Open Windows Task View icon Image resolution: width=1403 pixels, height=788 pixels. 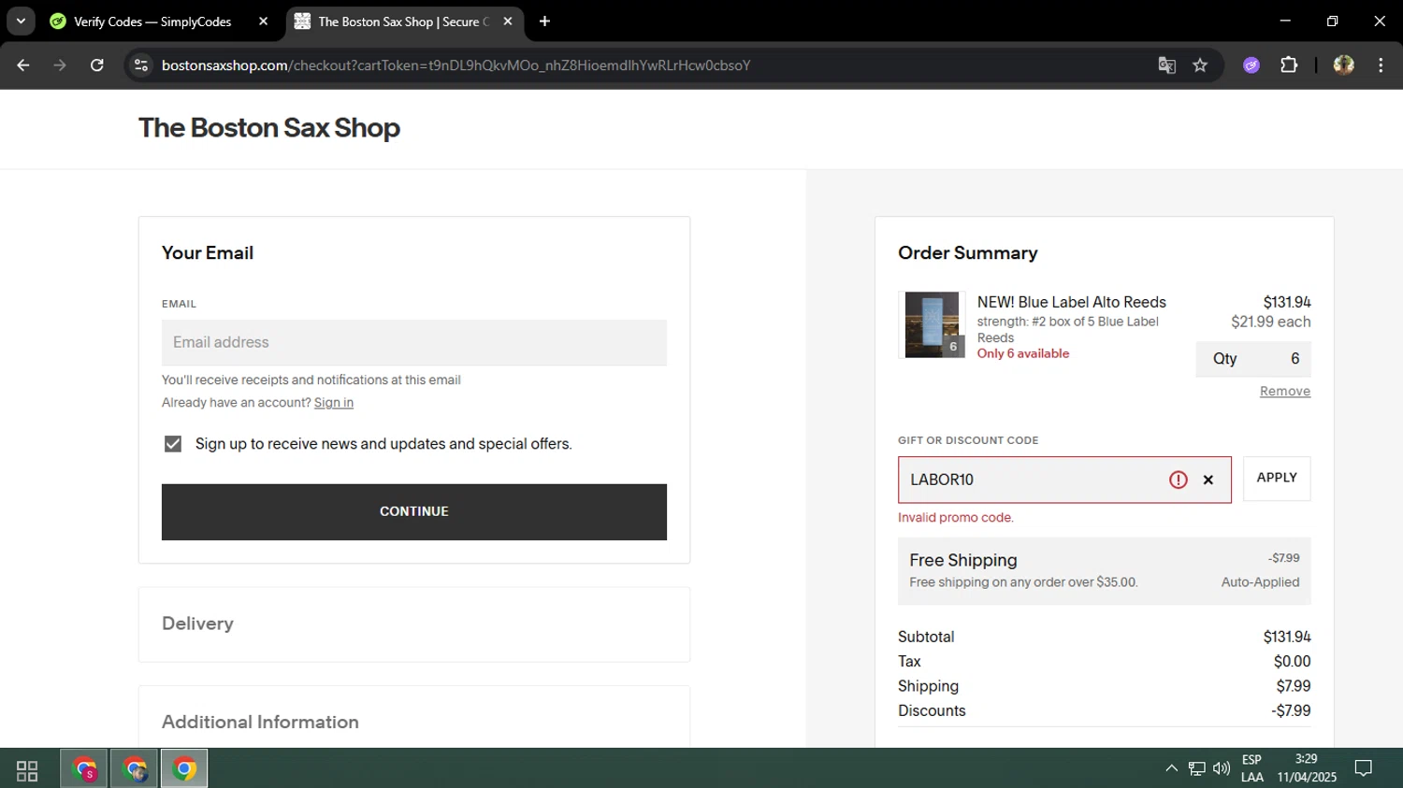click(x=27, y=769)
